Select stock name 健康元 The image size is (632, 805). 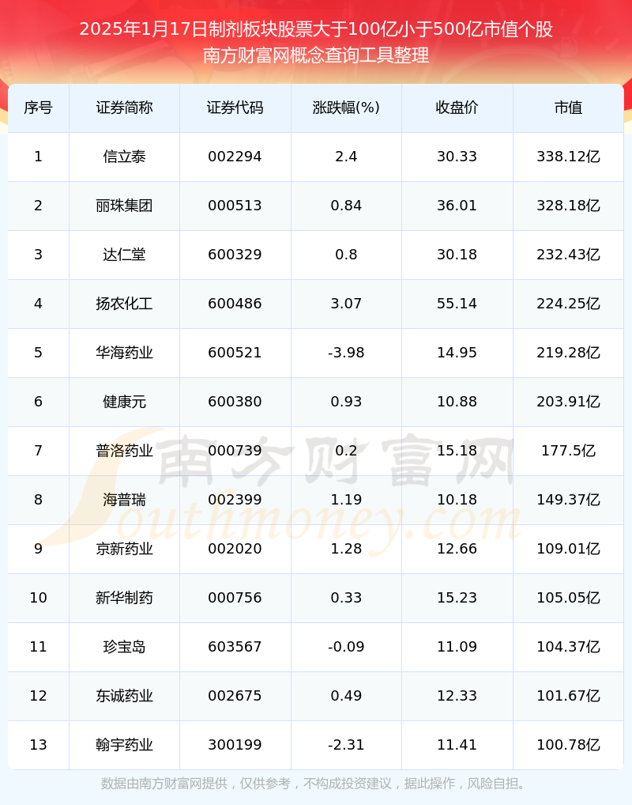click(x=124, y=402)
